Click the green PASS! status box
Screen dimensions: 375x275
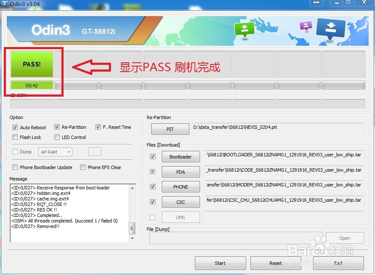32,64
